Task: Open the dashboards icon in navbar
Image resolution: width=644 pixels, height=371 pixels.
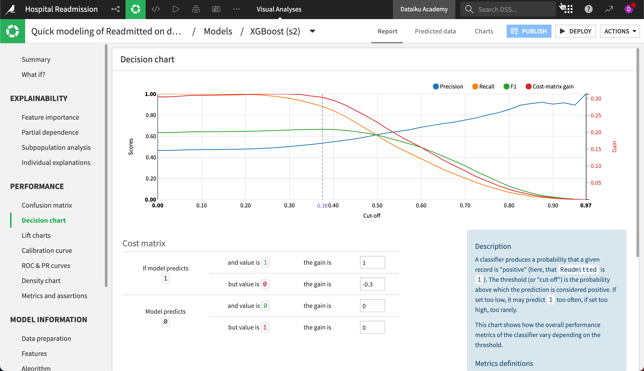Action: point(216,9)
